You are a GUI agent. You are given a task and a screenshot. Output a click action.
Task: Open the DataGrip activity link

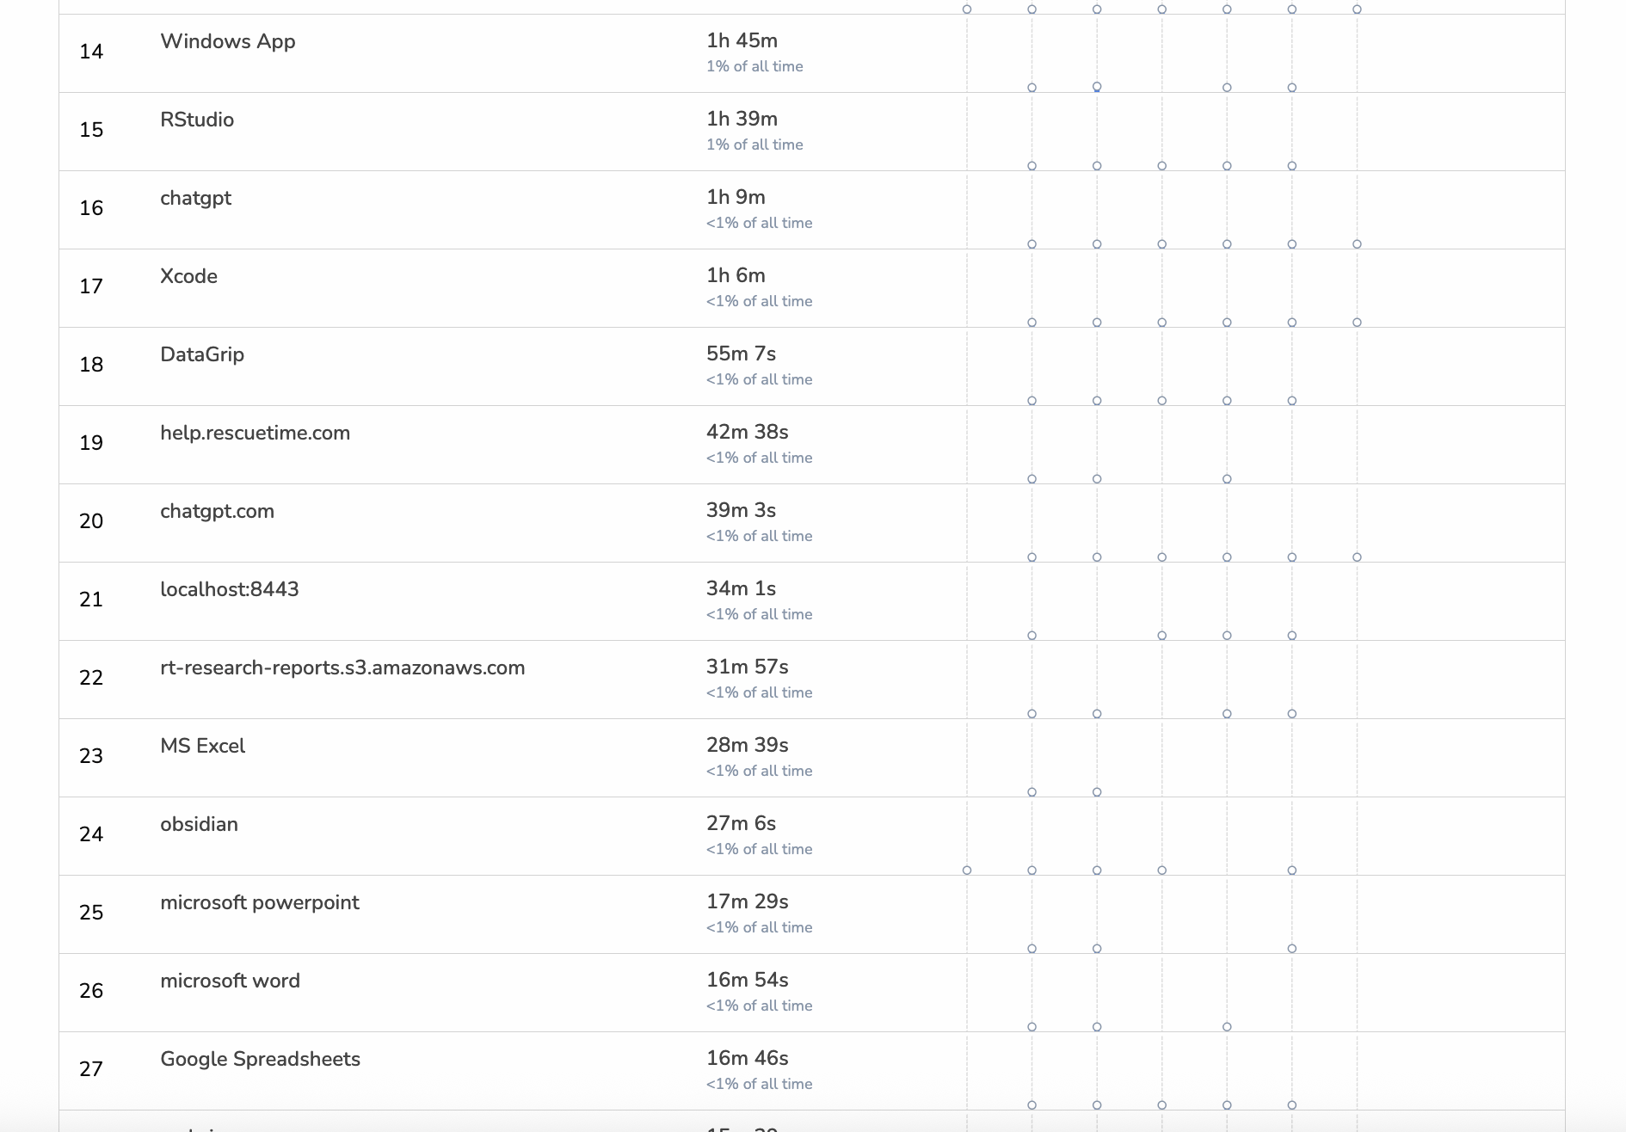(x=202, y=354)
